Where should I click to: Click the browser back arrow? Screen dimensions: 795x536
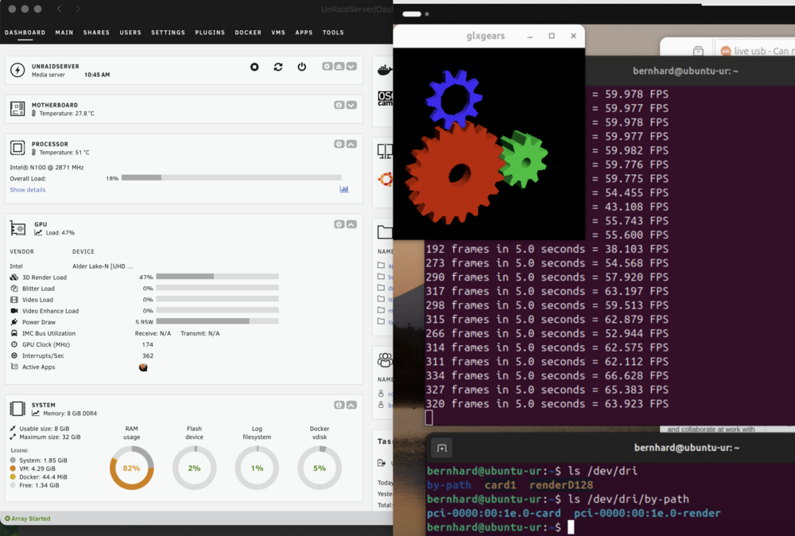point(60,9)
